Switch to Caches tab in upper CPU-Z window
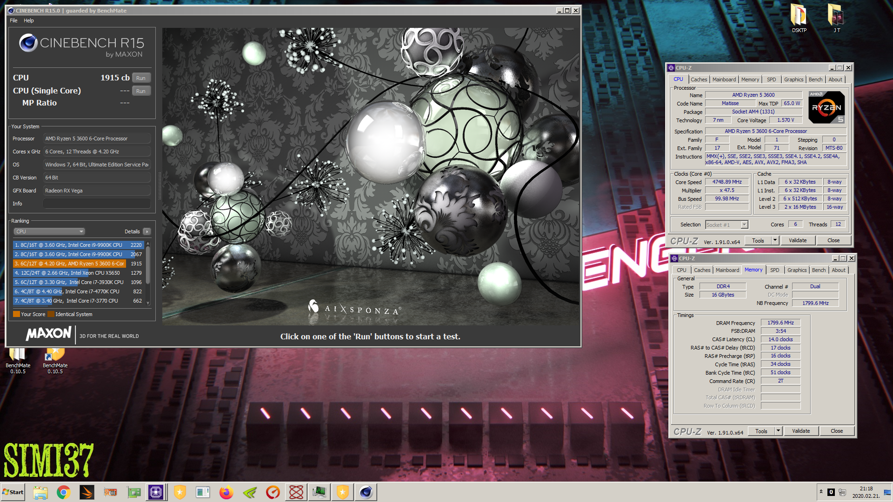Screen dimensions: 893x502 click(x=699, y=79)
